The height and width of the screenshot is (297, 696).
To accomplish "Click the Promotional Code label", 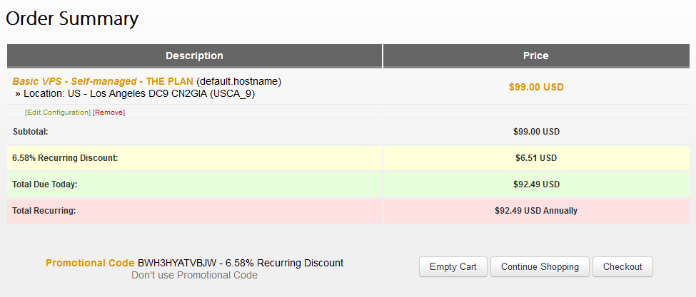I will point(90,263).
